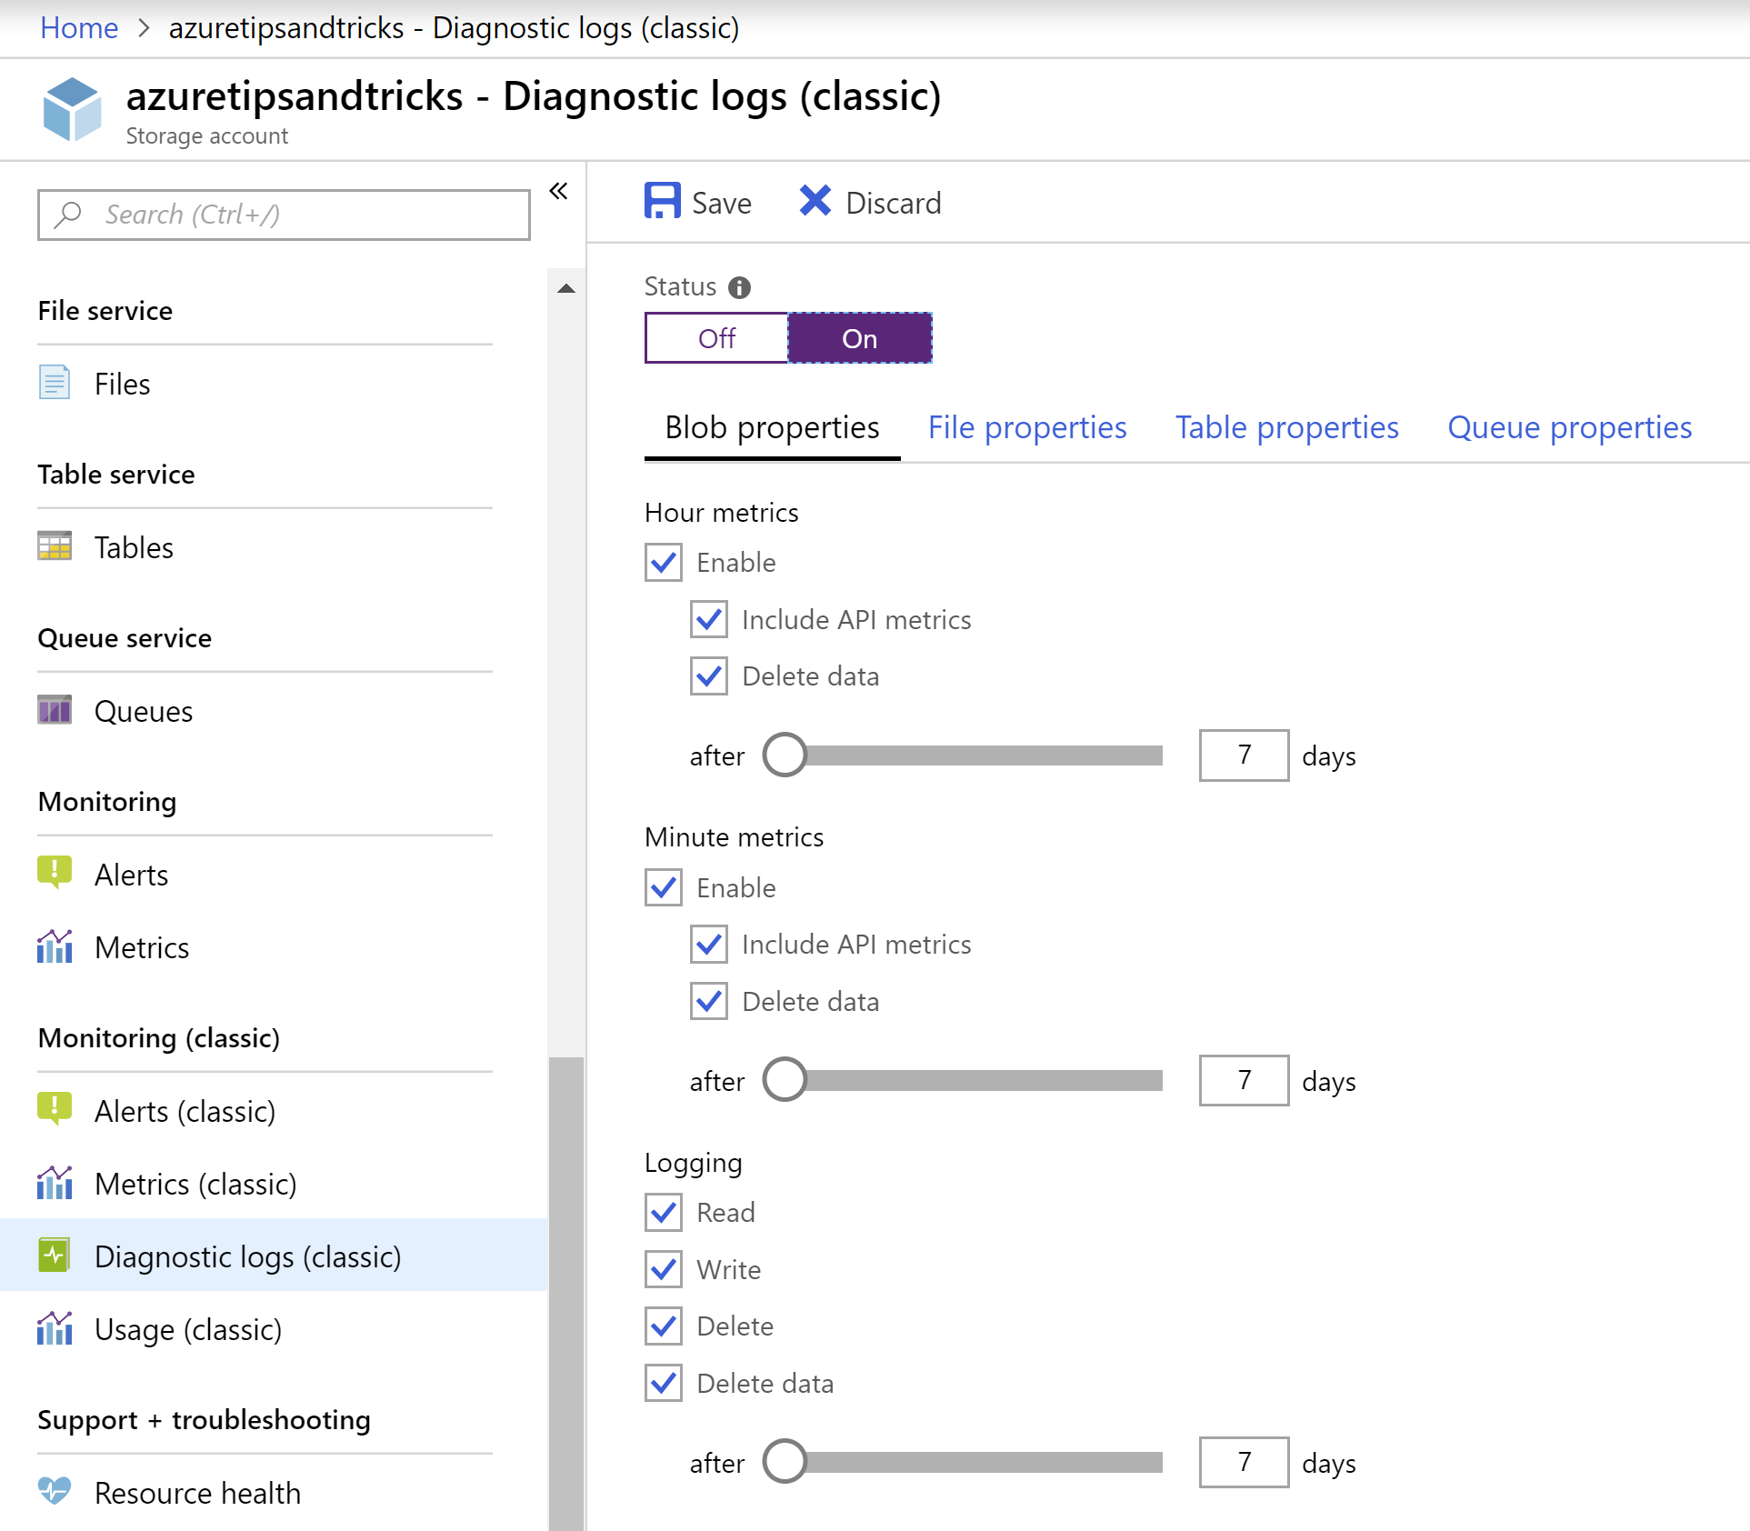Toggle Logging Delete checkbox
The width and height of the screenshot is (1750, 1531).
tap(664, 1326)
